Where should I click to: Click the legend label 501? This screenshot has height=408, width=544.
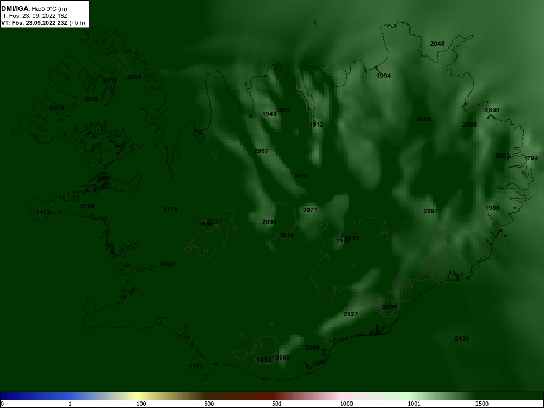tap(277, 404)
